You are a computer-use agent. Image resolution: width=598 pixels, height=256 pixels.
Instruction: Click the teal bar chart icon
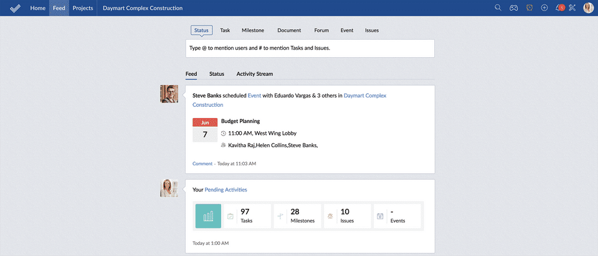208,216
